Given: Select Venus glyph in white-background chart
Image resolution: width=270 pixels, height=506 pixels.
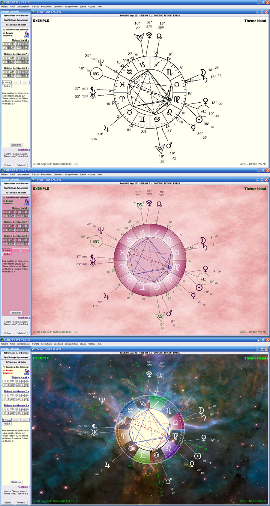Looking at the screenshot, I should point(205,101).
